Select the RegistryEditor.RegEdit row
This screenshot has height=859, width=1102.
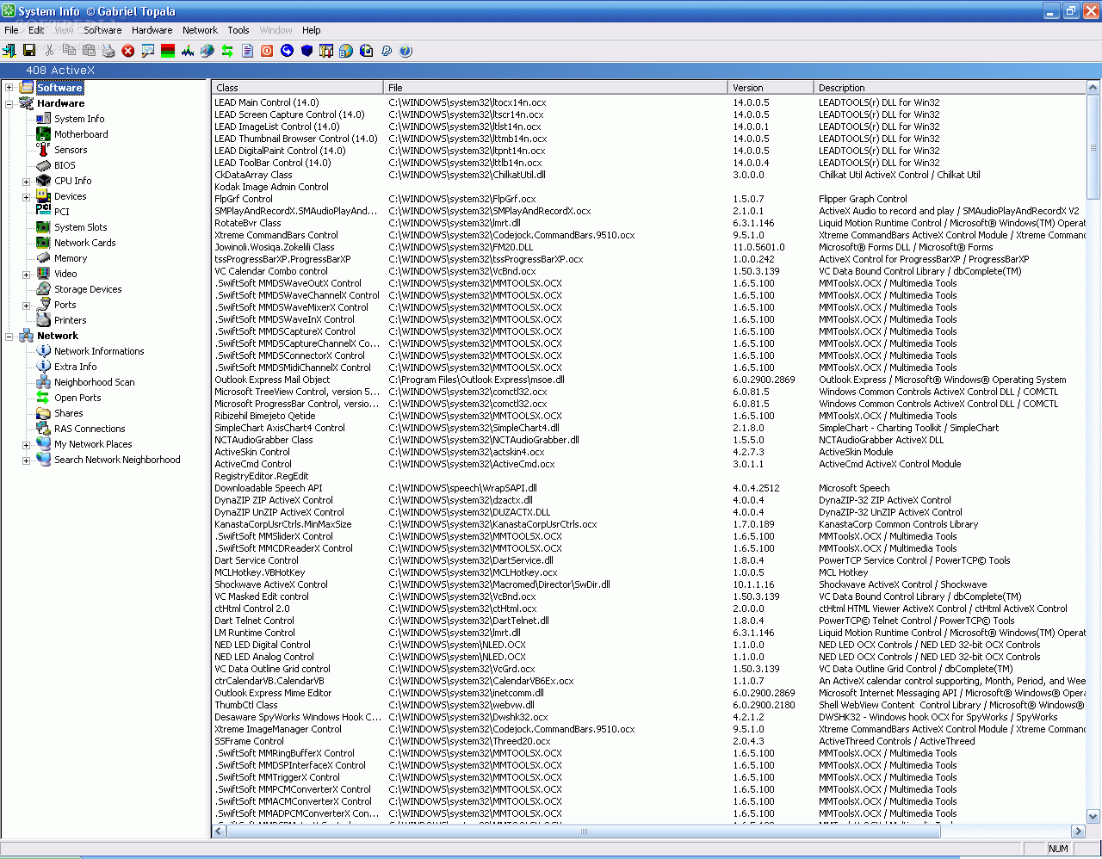(649, 476)
